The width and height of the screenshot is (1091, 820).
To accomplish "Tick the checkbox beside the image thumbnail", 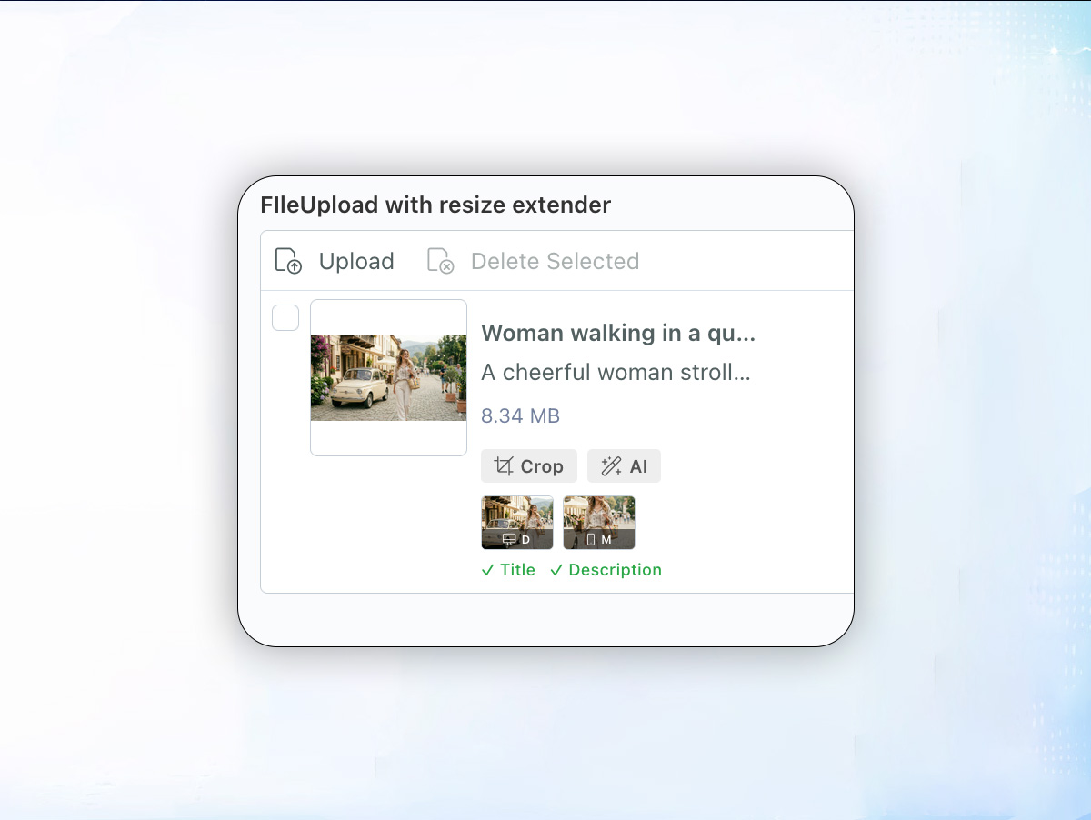I will pos(285,318).
